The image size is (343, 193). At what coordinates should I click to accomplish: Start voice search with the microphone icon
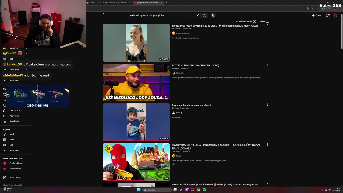(213, 15)
